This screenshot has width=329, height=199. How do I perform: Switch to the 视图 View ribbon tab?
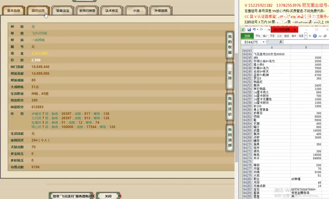point(301,36)
